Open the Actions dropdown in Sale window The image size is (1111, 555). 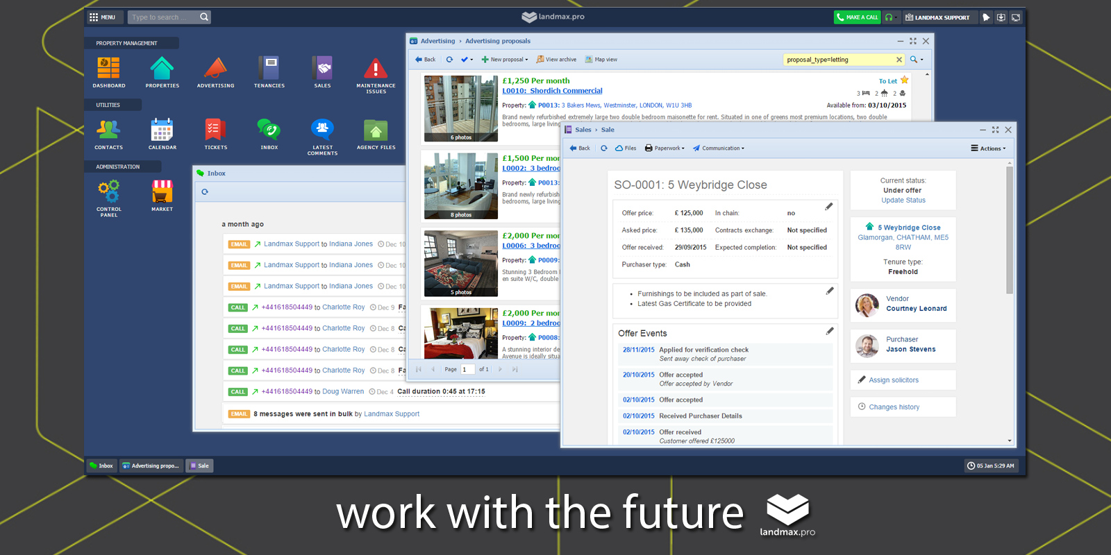coord(988,148)
